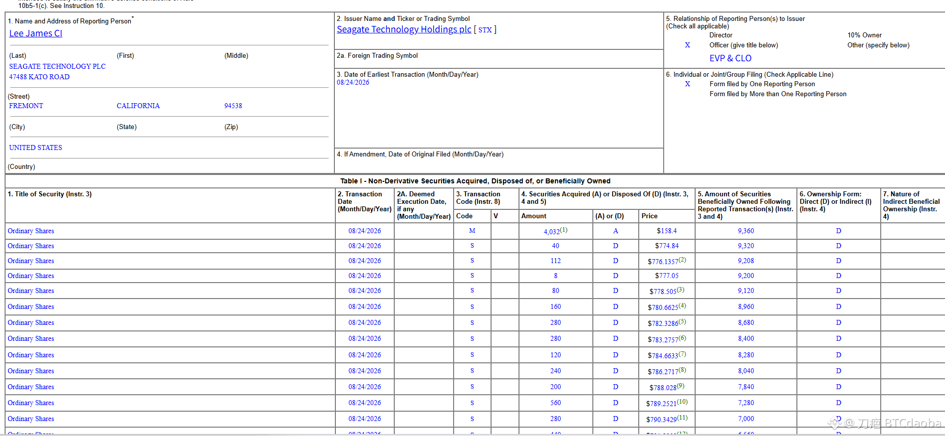Click the price $780.6625 cell
This screenshot has height=436, width=945.
(x=663, y=307)
